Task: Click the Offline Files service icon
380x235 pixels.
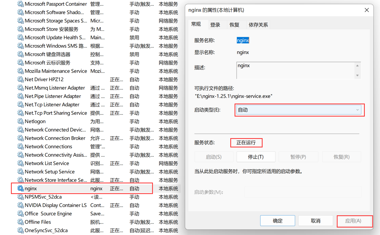Action: click(x=21, y=222)
